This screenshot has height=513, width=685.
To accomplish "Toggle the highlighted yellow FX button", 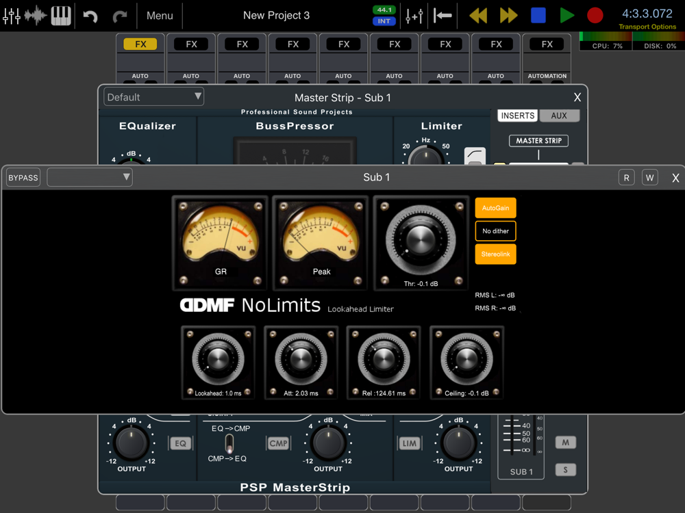I will point(140,44).
